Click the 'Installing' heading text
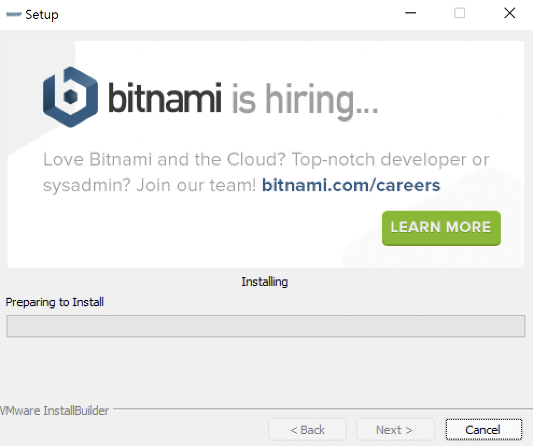This screenshot has height=446, width=533. (265, 282)
